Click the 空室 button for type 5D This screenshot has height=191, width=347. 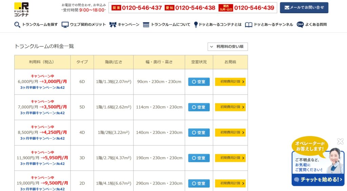coord(199,107)
